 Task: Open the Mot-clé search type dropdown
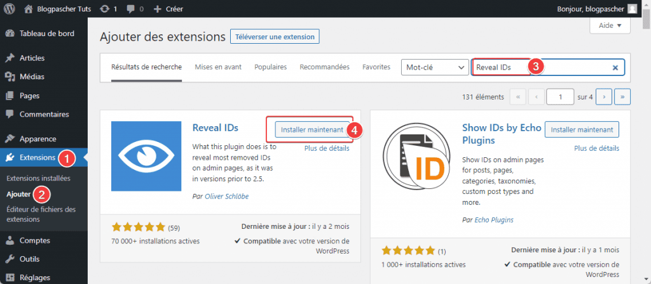435,67
